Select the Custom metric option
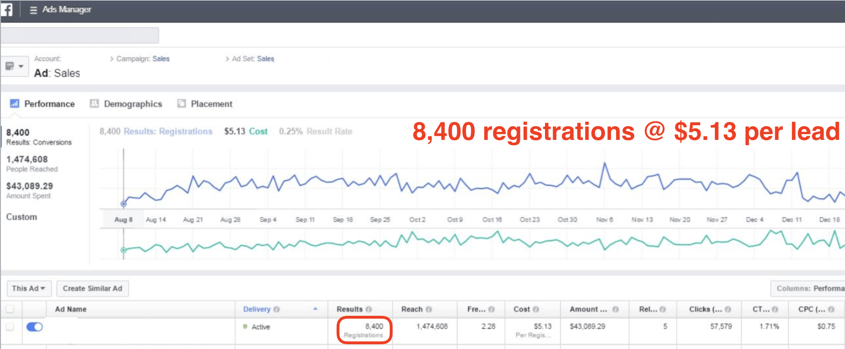This screenshot has height=349, width=845. [21, 217]
